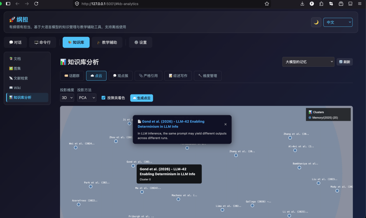The image size is (366, 218).
Task: Click the crop screenshot toolbar icon
Action: (331, 4)
